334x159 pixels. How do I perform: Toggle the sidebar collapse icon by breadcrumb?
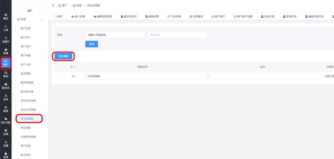pyautogui.click(x=53, y=6)
